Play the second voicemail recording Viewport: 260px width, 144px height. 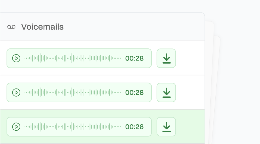pos(16,92)
